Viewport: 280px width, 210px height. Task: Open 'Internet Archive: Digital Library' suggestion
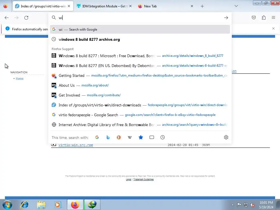(140, 125)
